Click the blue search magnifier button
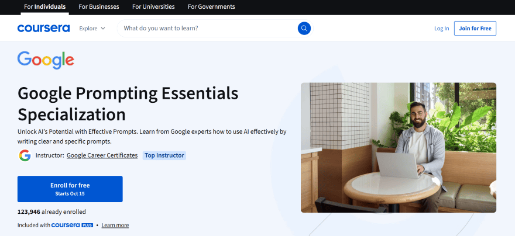This screenshot has width=515, height=236. 304,28
